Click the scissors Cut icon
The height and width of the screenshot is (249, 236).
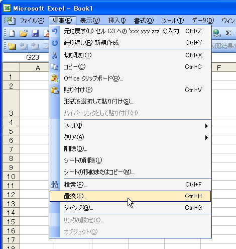55,55
